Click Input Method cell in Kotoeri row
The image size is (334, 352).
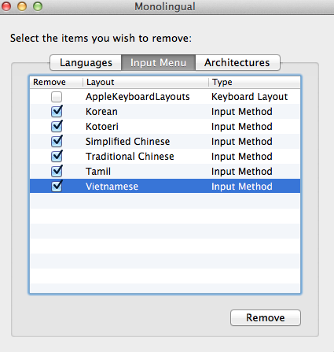click(242, 127)
